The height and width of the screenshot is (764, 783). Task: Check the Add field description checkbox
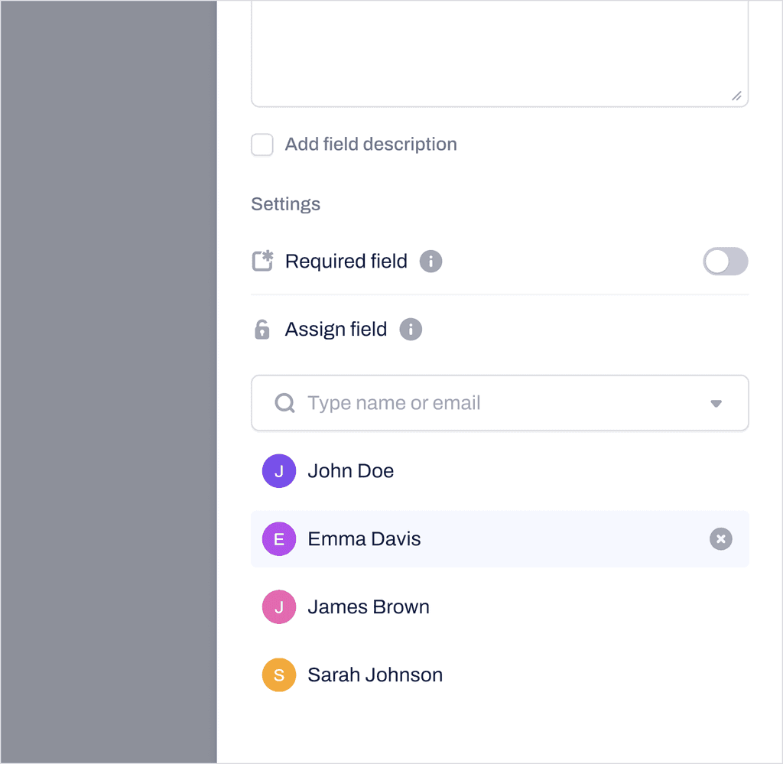(262, 145)
